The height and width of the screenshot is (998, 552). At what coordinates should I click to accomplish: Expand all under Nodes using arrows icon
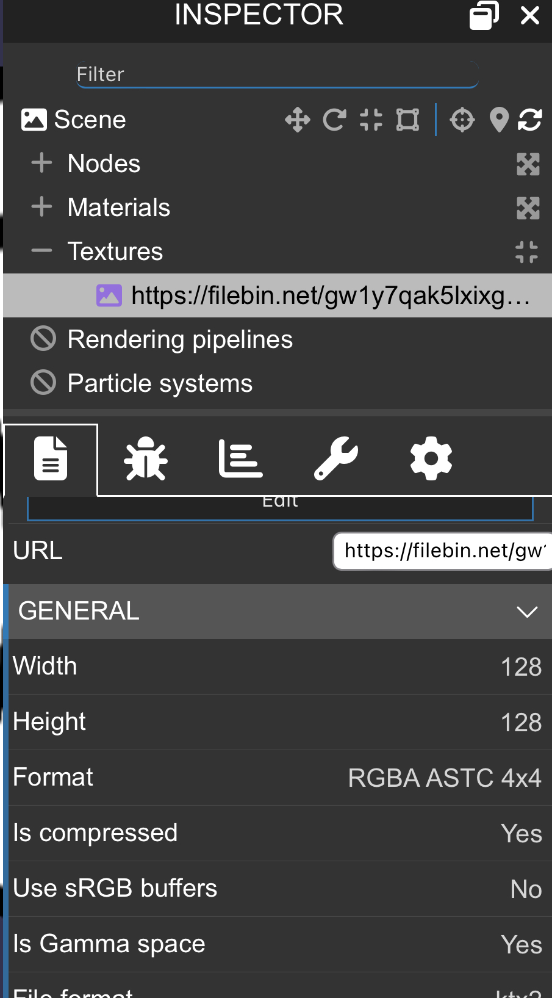coord(528,164)
